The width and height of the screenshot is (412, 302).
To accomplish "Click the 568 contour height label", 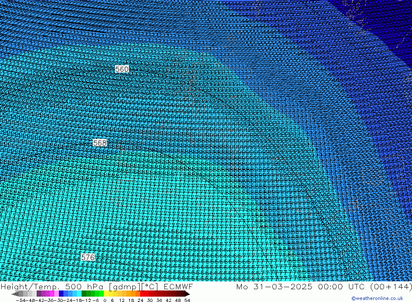I will click(x=100, y=143).
